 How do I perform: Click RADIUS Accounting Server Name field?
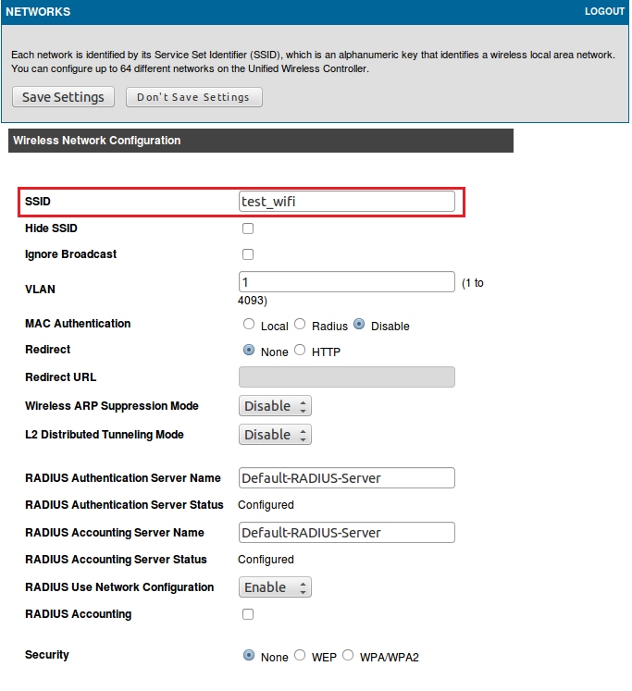tap(346, 533)
